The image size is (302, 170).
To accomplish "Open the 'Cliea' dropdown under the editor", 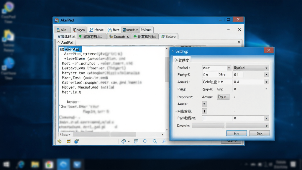I will click(65, 134).
